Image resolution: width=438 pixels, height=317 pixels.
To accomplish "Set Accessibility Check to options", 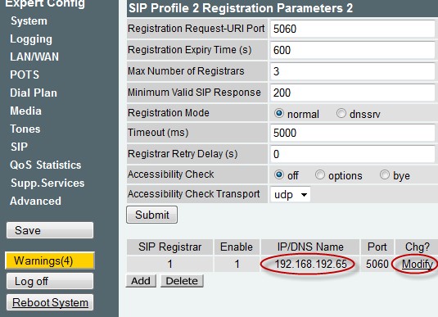I will [x=320, y=174].
